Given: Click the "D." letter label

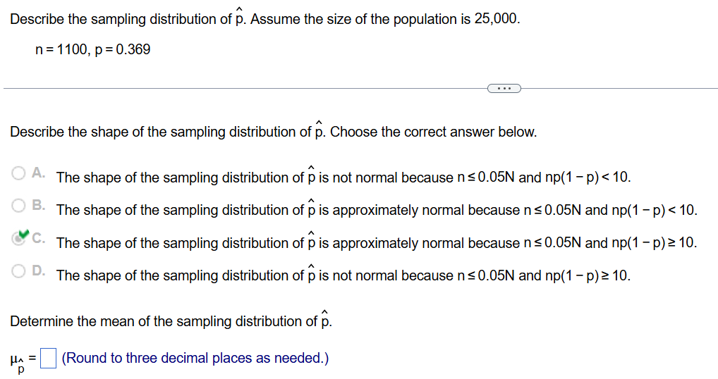Looking at the screenshot, I should (x=39, y=271).
